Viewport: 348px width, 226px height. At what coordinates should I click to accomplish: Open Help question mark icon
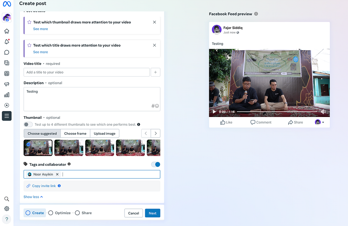coord(7,219)
